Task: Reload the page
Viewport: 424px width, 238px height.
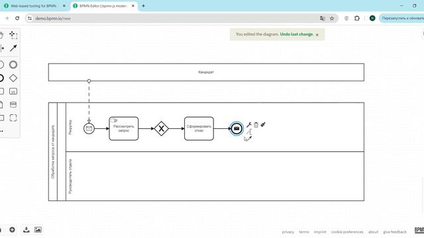Action: coord(17,19)
